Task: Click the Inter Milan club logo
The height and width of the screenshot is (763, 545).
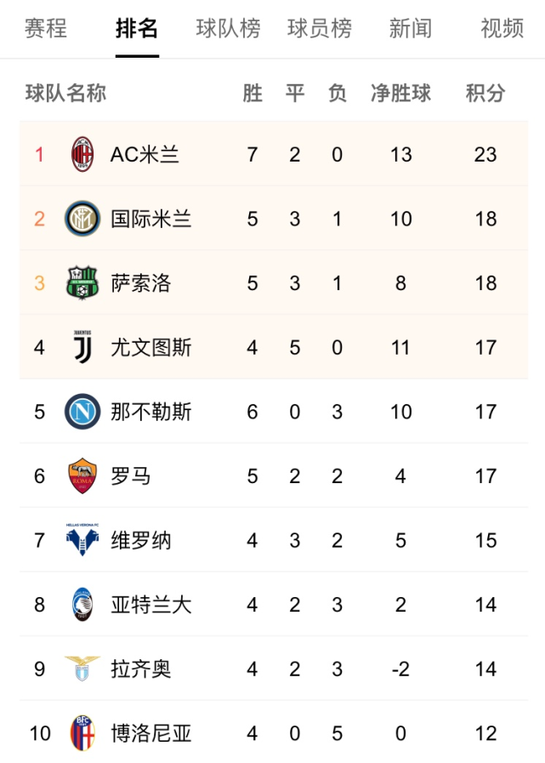Action: 82,219
